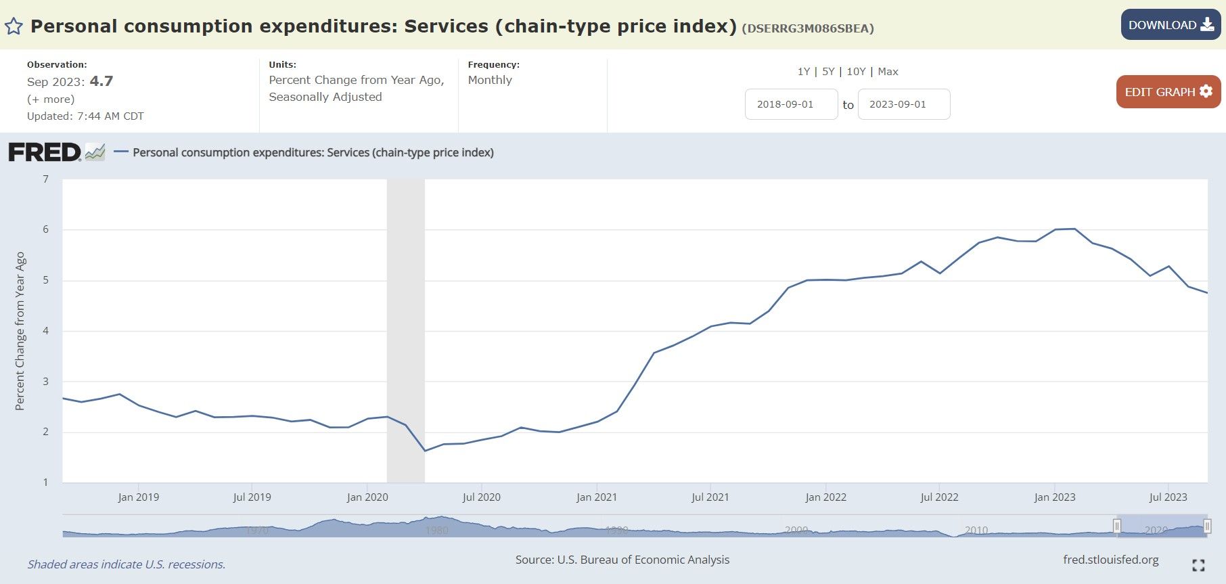Click the right range slider handle
This screenshot has width=1226, height=584.
click(1207, 526)
